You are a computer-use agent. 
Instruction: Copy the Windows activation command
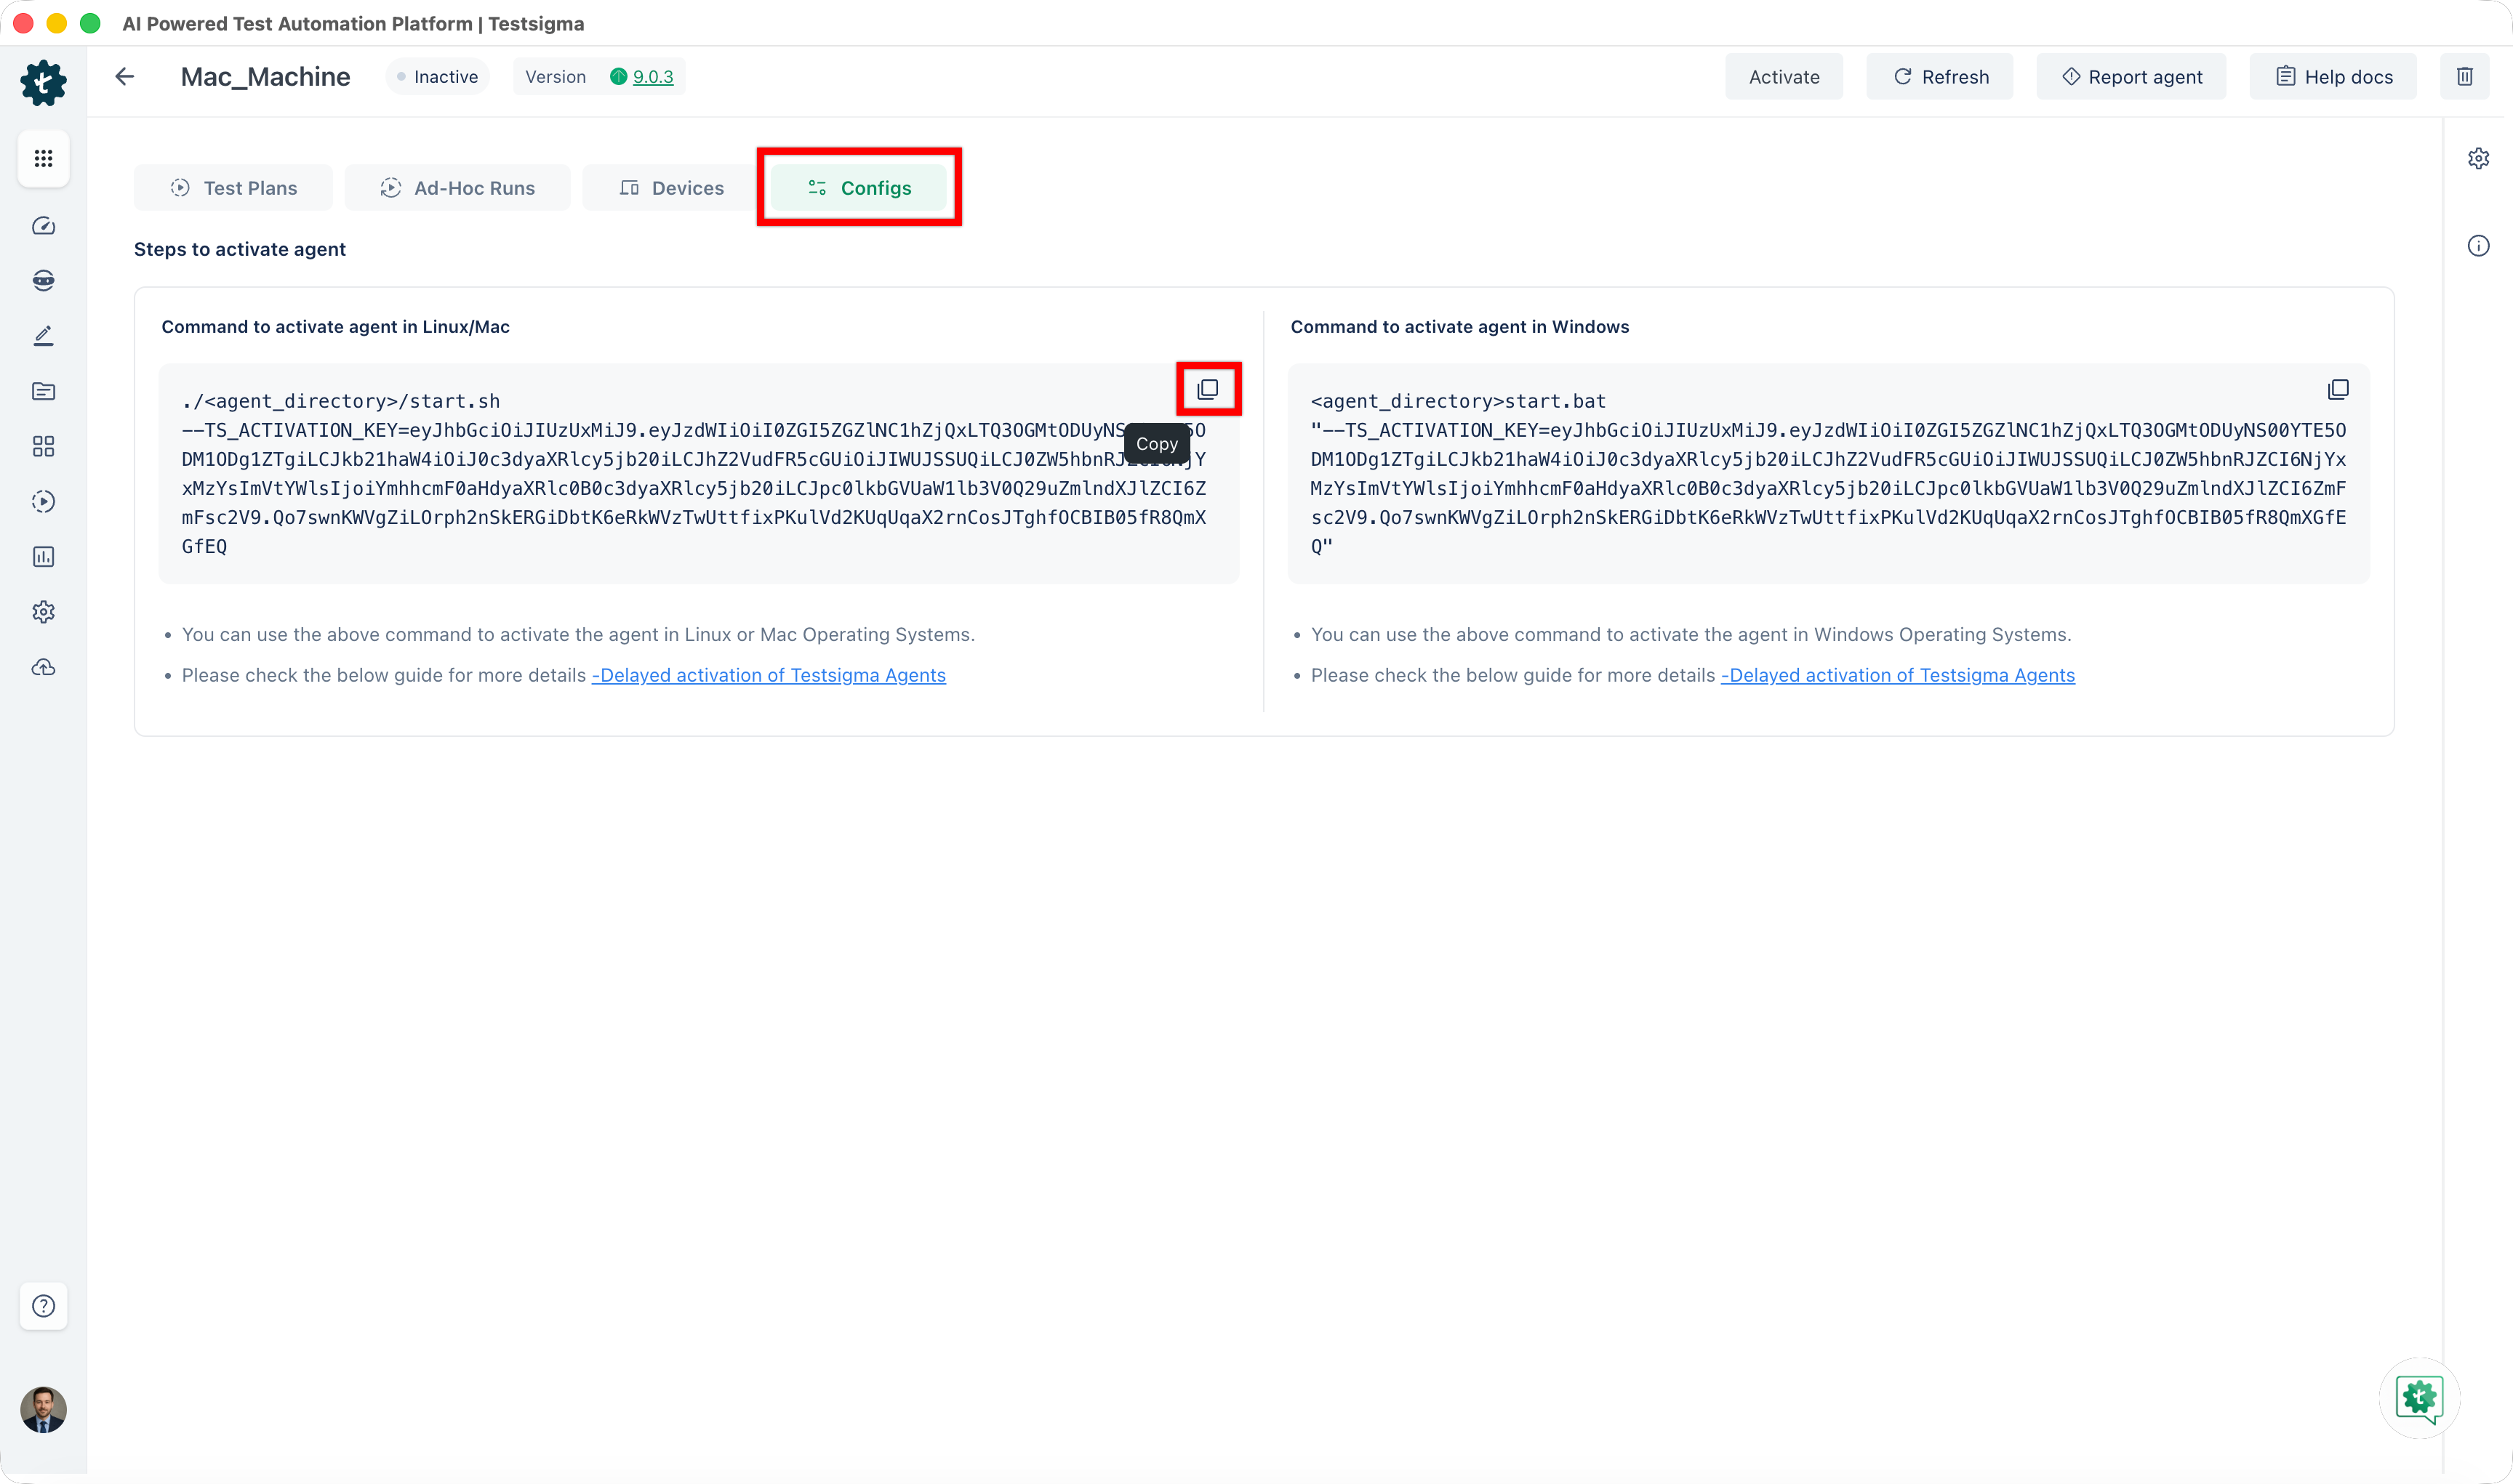point(2338,389)
